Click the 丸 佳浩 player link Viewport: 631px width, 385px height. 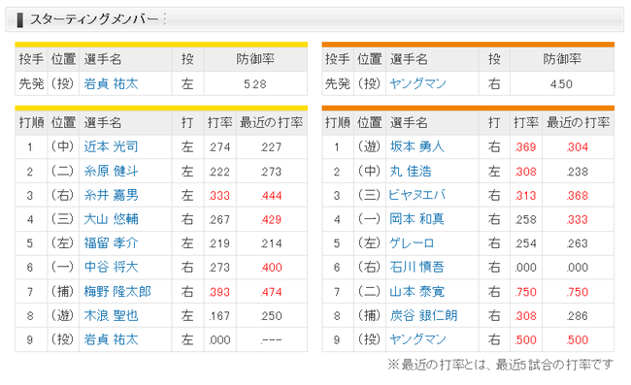(411, 172)
